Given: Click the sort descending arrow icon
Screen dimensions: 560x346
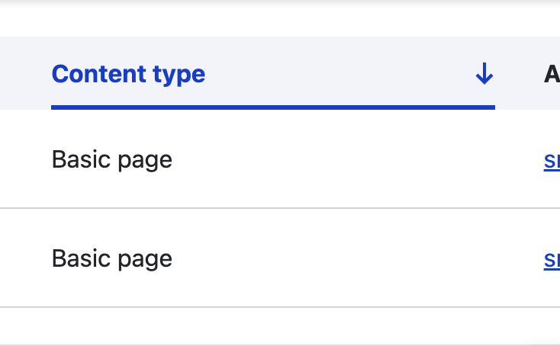Looking at the screenshot, I should click(484, 74).
